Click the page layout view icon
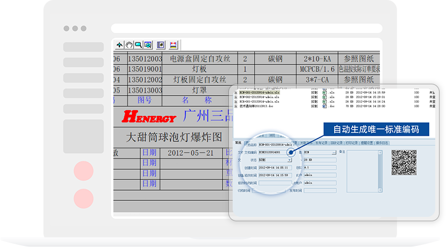 [160, 45]
